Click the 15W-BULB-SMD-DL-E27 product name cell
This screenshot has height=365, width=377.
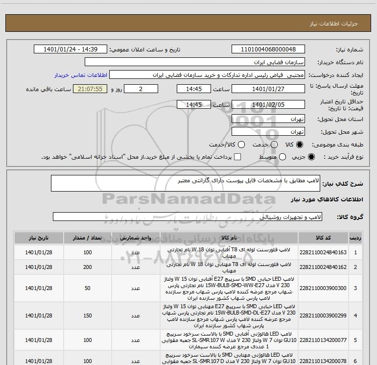coord(229,316)
